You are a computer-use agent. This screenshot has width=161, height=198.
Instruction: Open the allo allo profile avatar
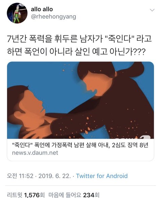[17, 13]
